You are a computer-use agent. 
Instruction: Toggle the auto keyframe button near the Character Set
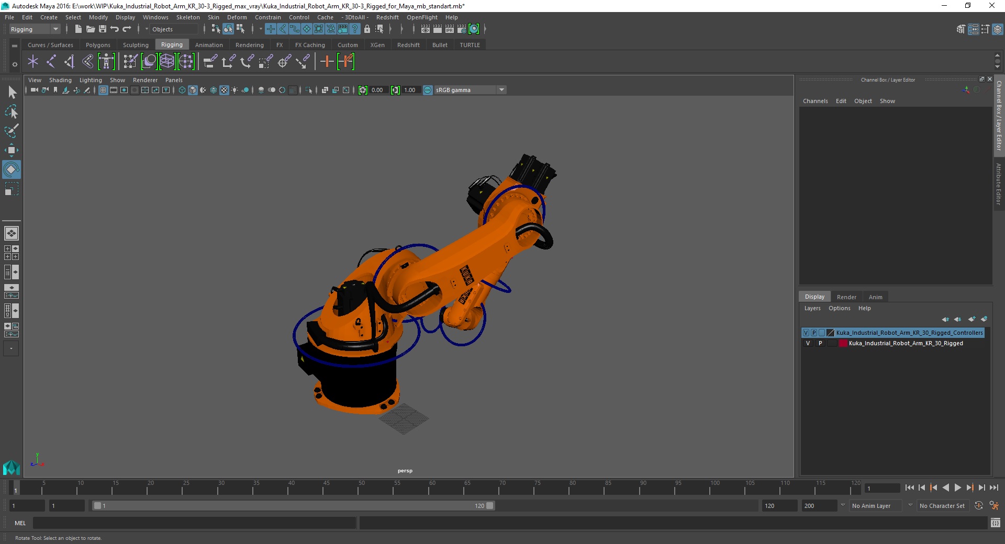(x=979, y=506)
